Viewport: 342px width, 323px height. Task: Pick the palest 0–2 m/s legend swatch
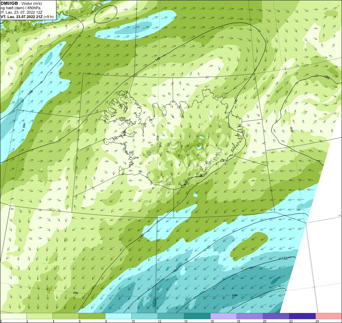[x=13, y=316]
